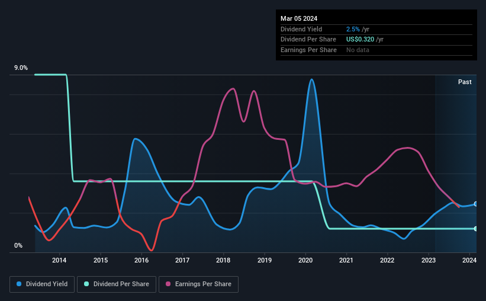Screen dimensions: 486x301
Task: Toggle the Earnings Per Share legend series
Action: 198,284
